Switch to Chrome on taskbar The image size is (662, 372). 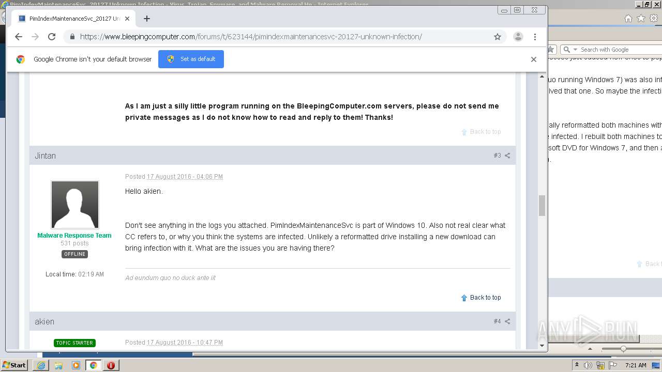point(93,365)
